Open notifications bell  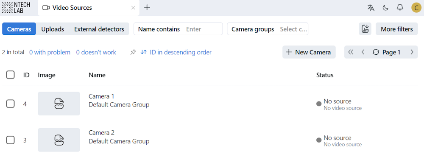(400, 8)
